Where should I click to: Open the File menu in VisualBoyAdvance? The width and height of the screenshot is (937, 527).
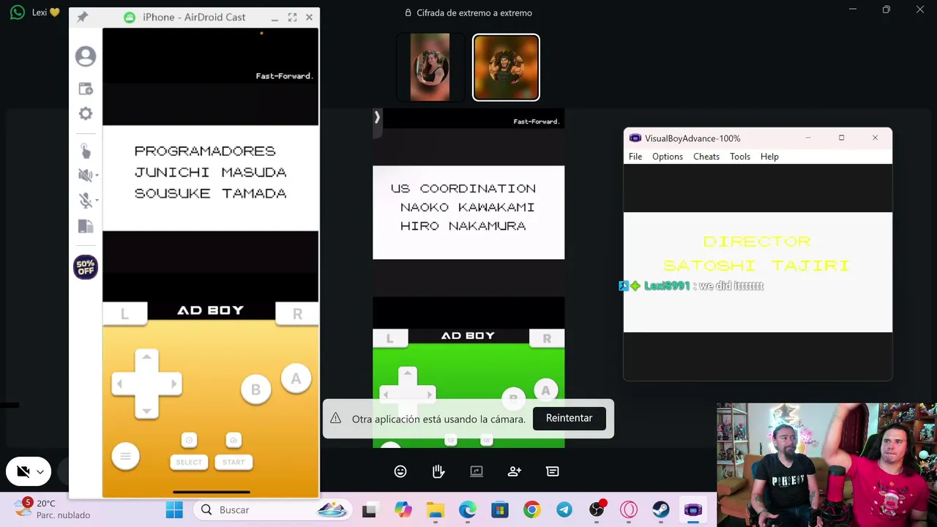tap(635, 157)
